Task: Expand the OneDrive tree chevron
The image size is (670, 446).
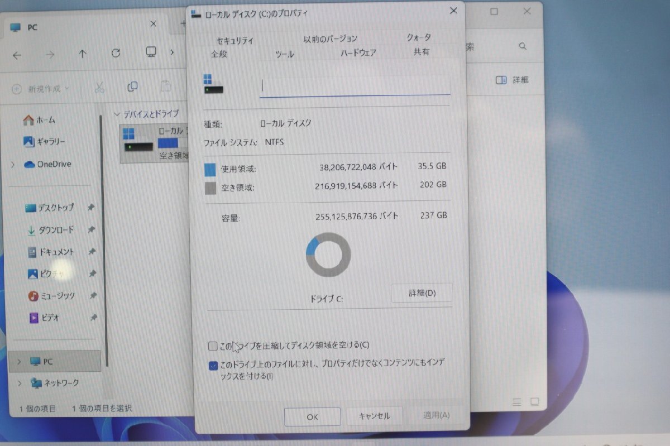Action: tap(12, 164)
